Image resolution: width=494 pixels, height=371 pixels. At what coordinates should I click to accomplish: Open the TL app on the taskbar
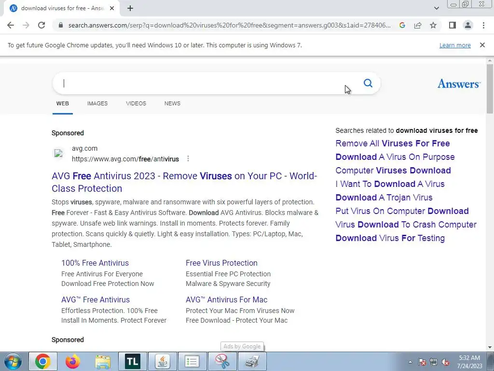[x=132, y=361]
